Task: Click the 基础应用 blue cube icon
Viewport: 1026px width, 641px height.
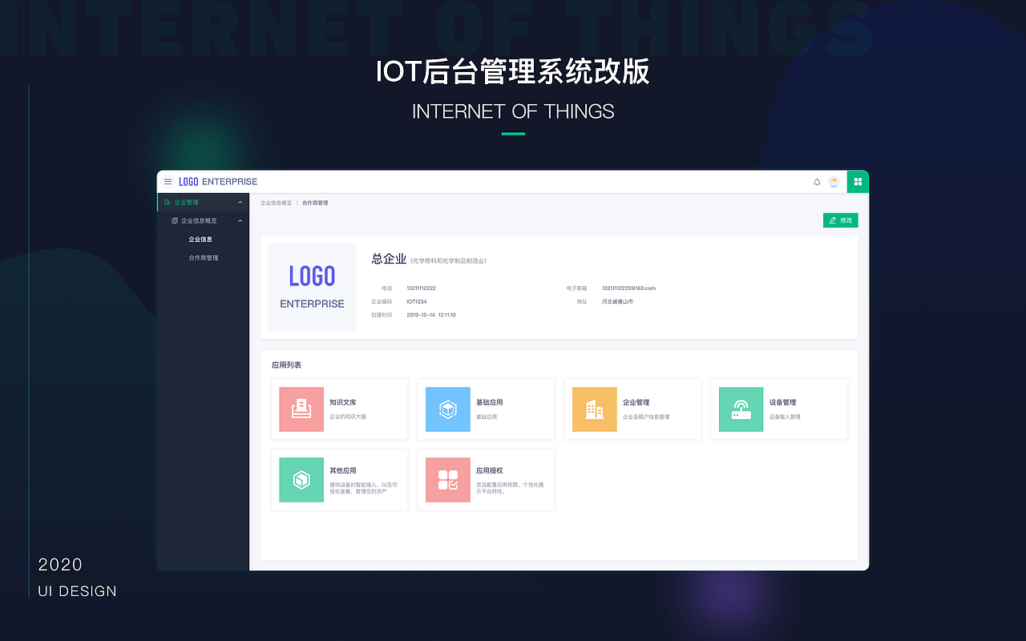Action: click(448, 409)
